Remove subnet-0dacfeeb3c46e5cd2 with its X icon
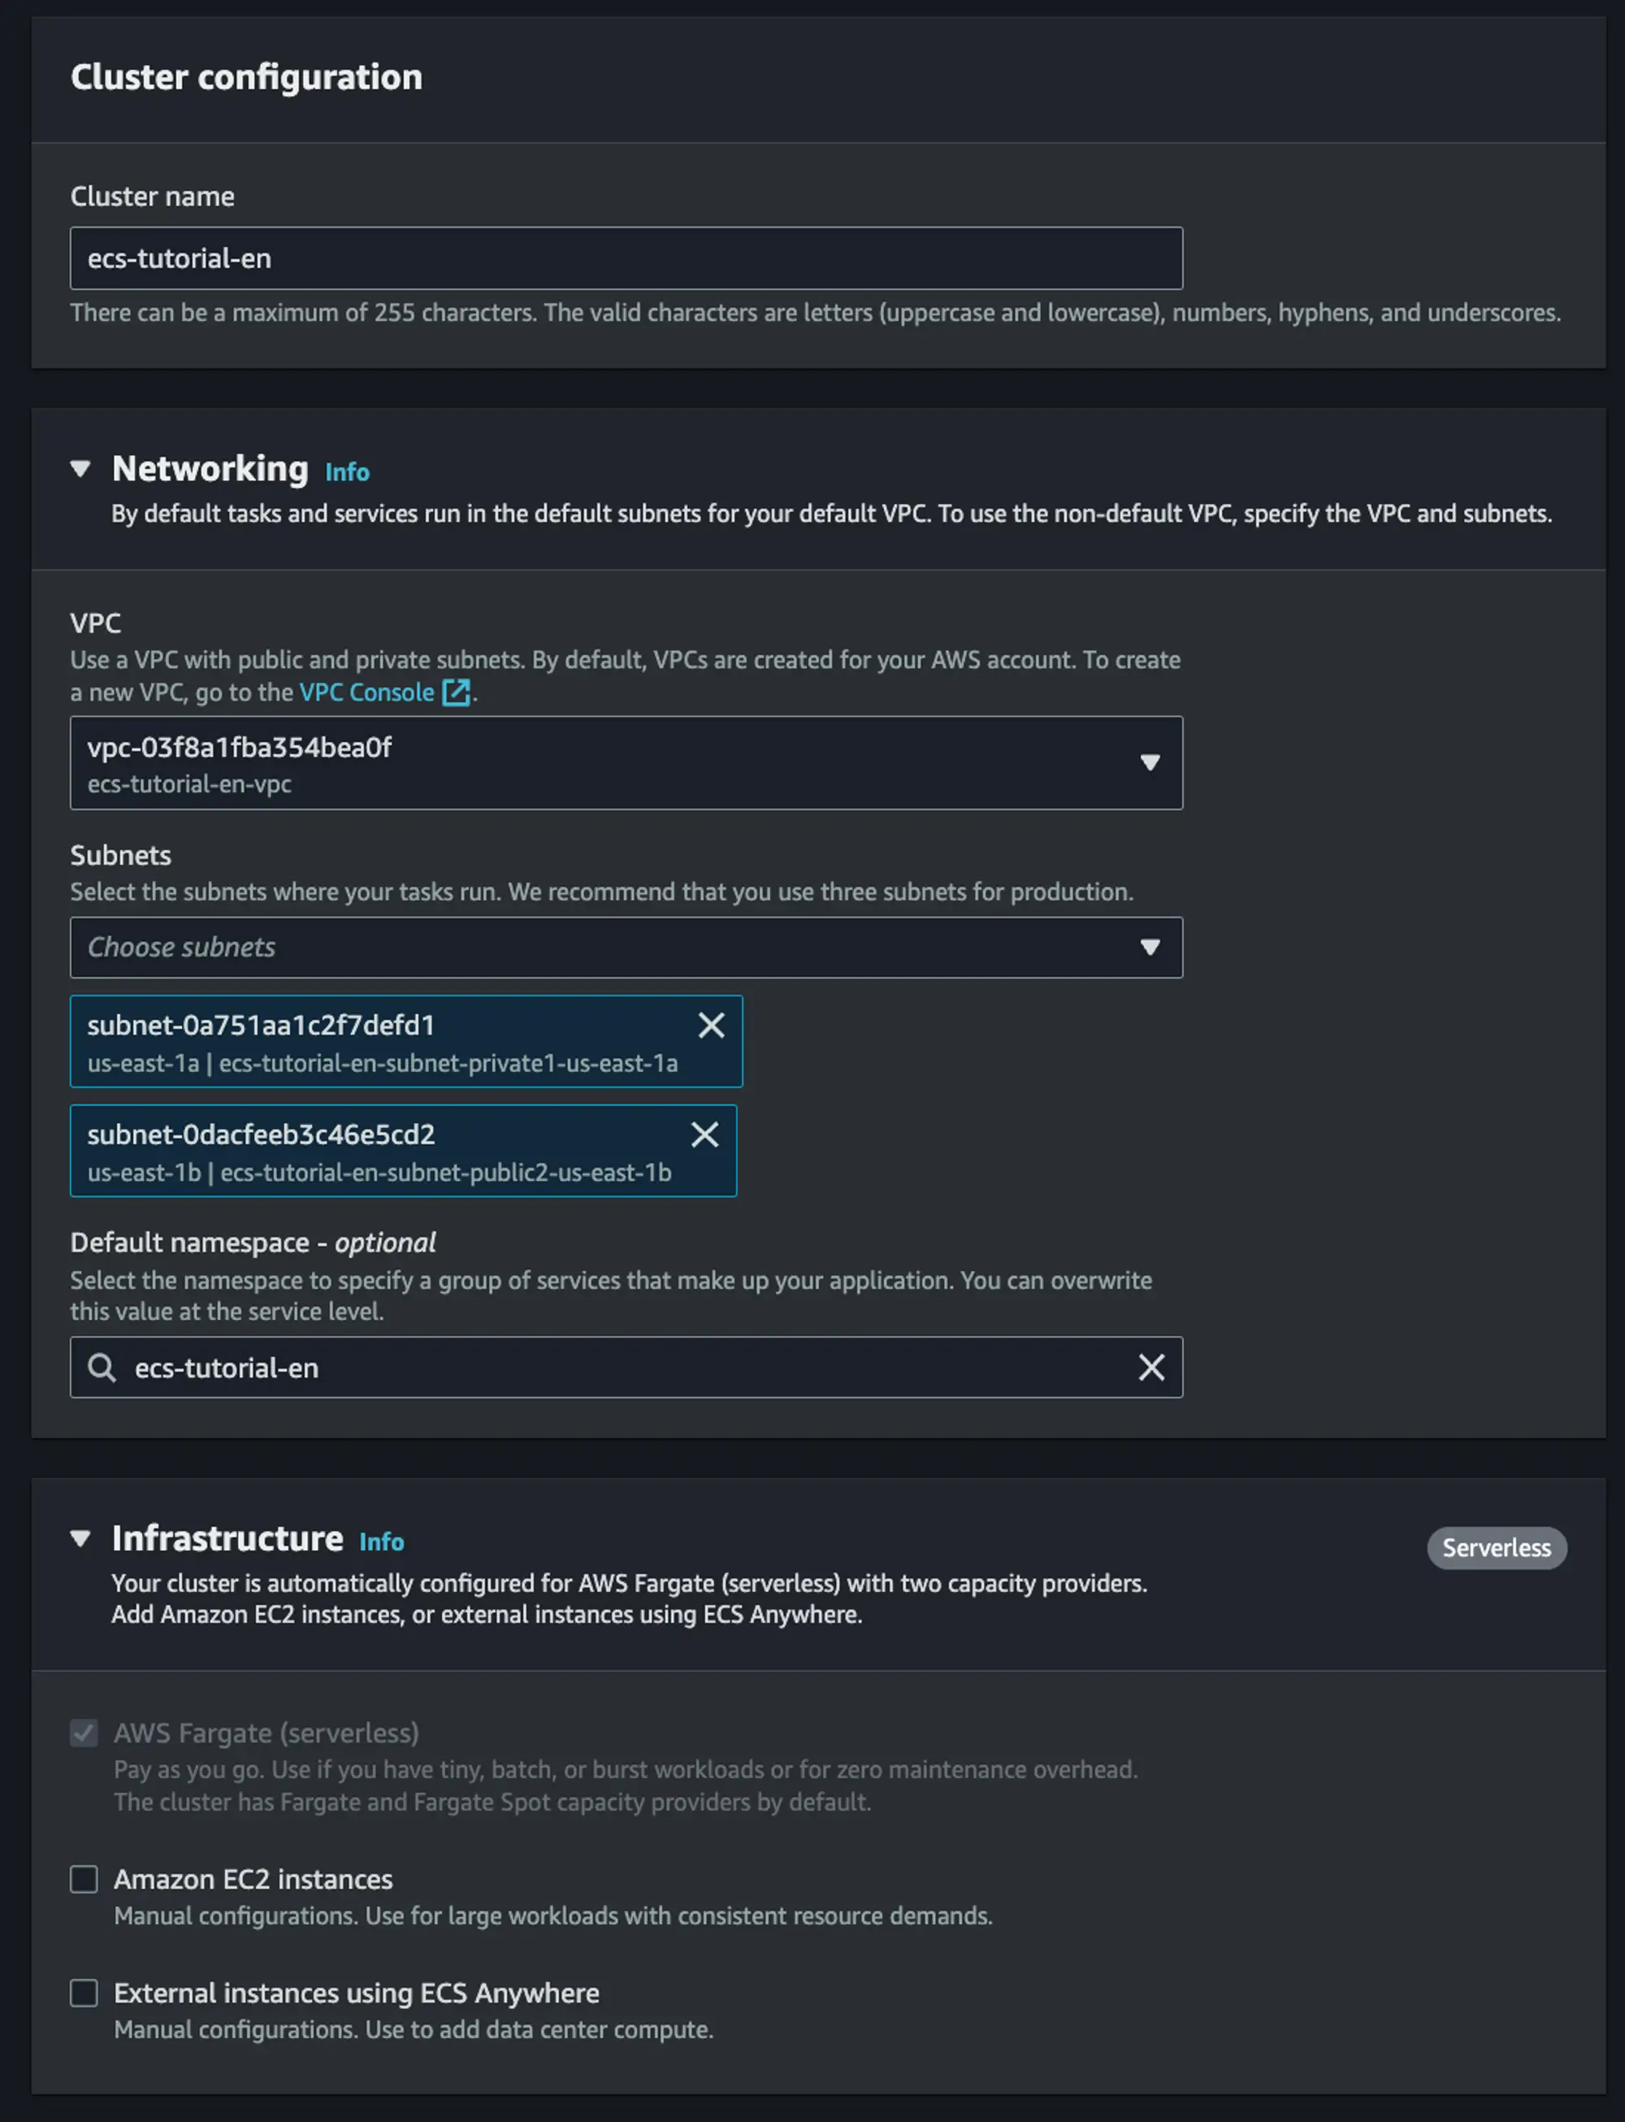Screen dimensions: 1625x2122 [x=704, y=1134]
